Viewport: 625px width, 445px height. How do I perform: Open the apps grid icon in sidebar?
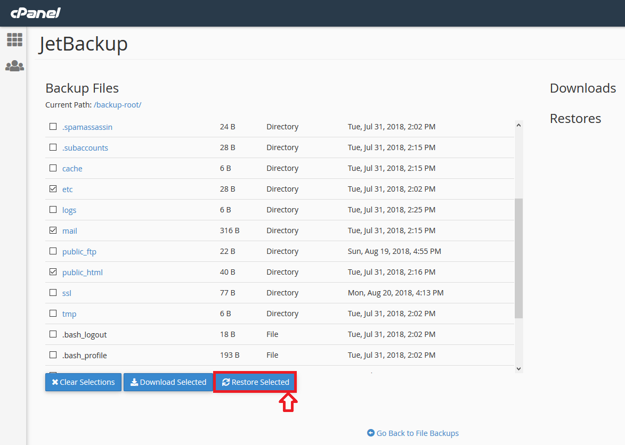[14, 39]
